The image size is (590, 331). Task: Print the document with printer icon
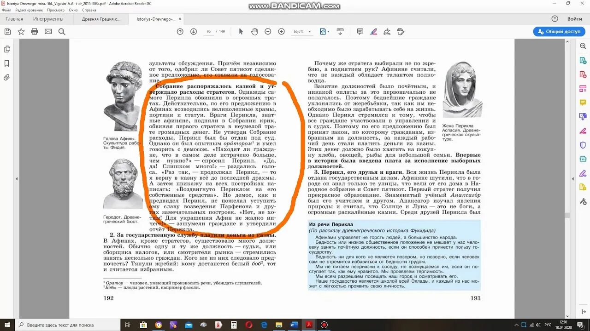pos(34,32)
